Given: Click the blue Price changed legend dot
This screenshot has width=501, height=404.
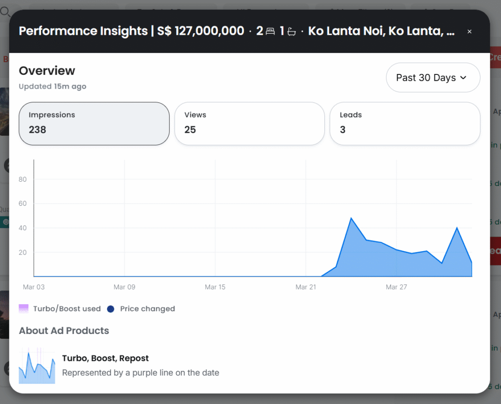Looking at the screenshot, I should pyautogui.click(x=111, y=309).
